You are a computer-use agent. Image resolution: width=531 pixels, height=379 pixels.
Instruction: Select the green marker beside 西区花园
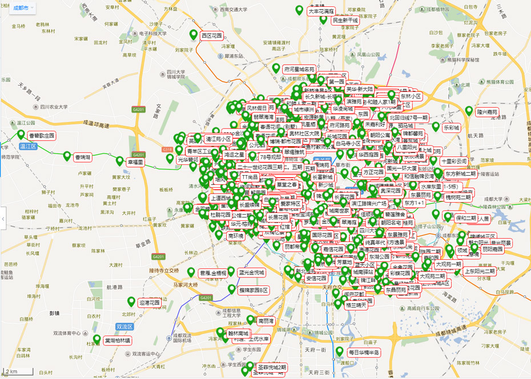[193, 35]
